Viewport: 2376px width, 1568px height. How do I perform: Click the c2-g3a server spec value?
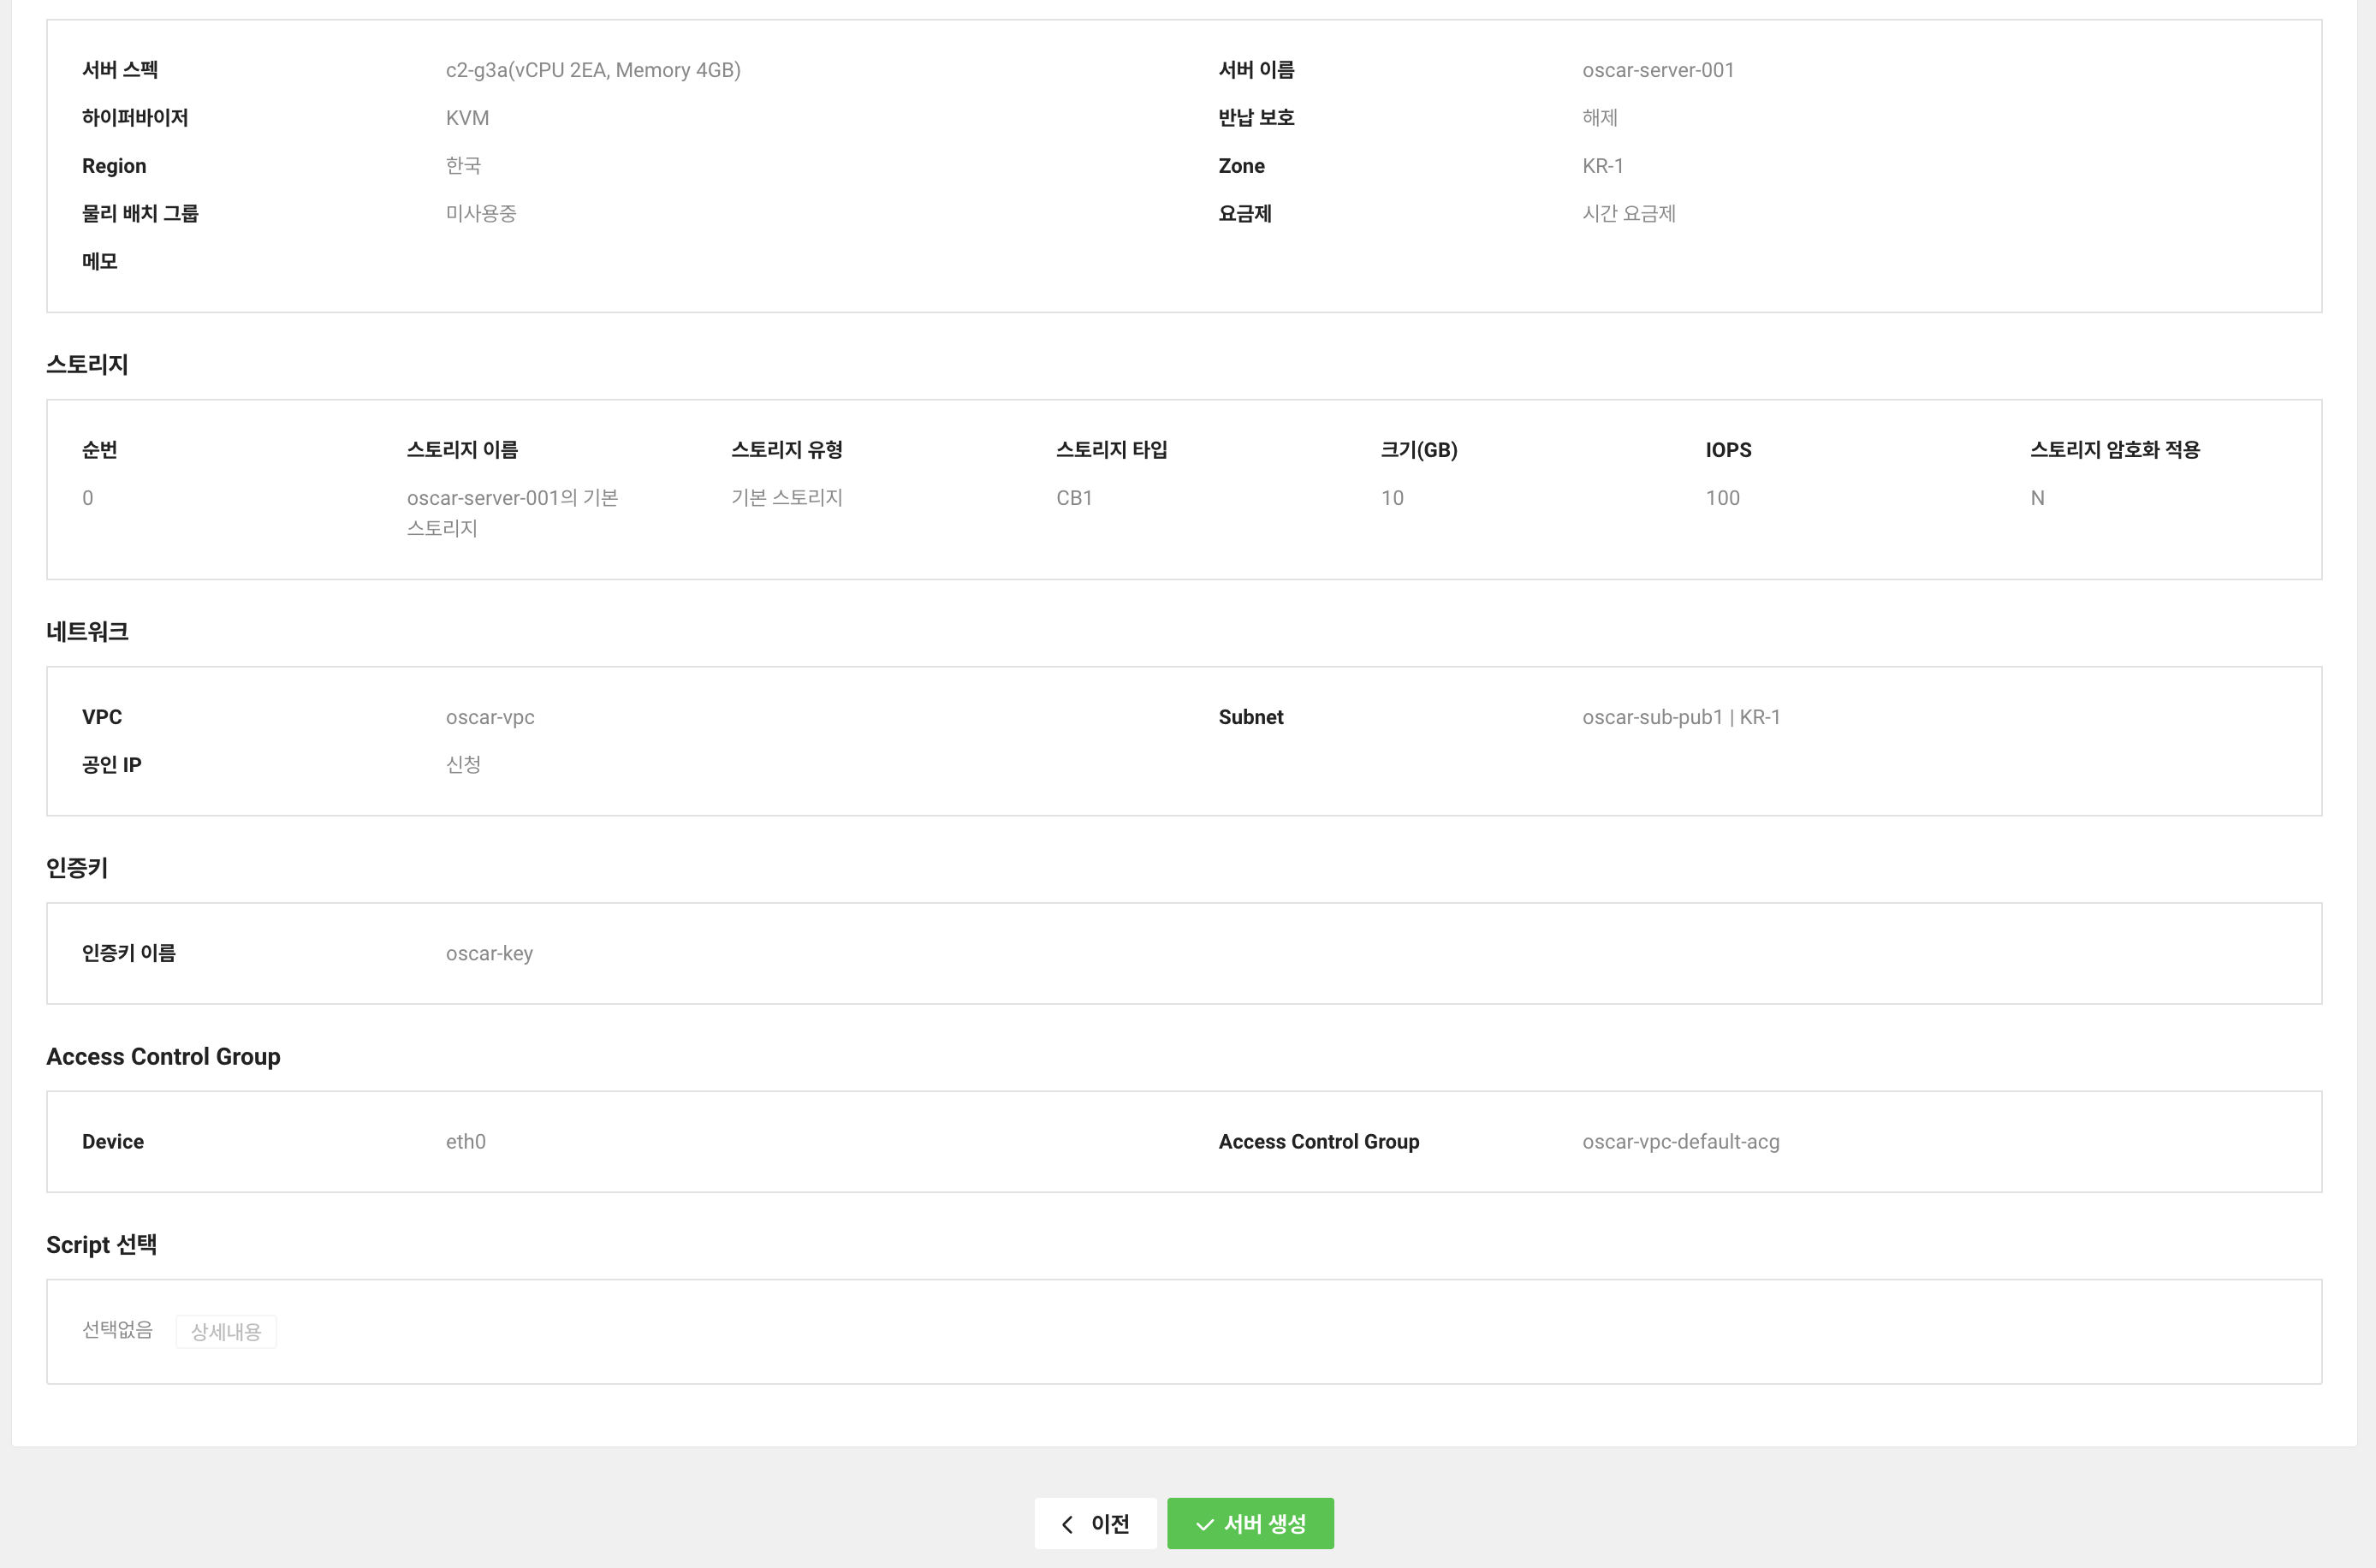click(x=592, y=70)
